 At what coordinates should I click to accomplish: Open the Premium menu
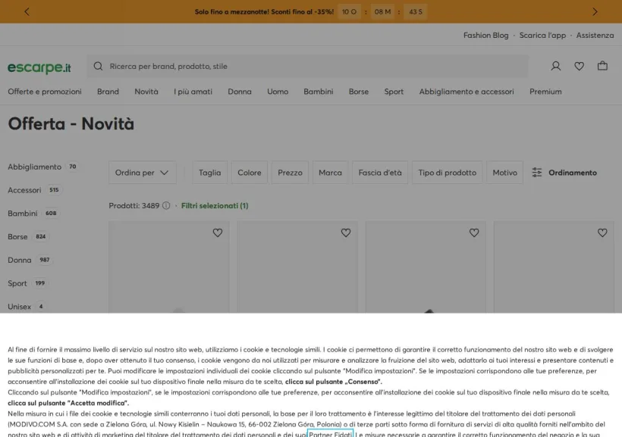coord(545,92)
